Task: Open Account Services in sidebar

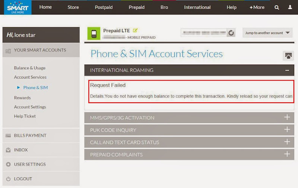Action: pos(30,77)
